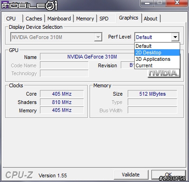Screen dimensions: 189x182
Task: Click the Memory clock 405 MHz value
Action: 62,110
